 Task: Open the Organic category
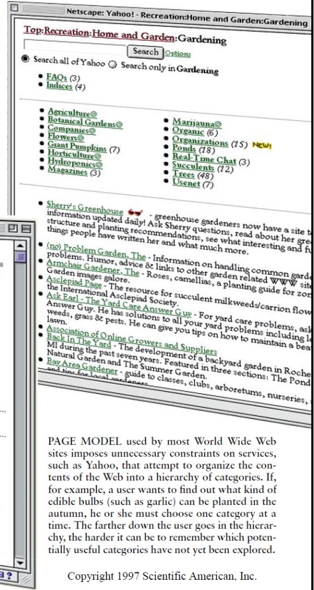point(188,131)
